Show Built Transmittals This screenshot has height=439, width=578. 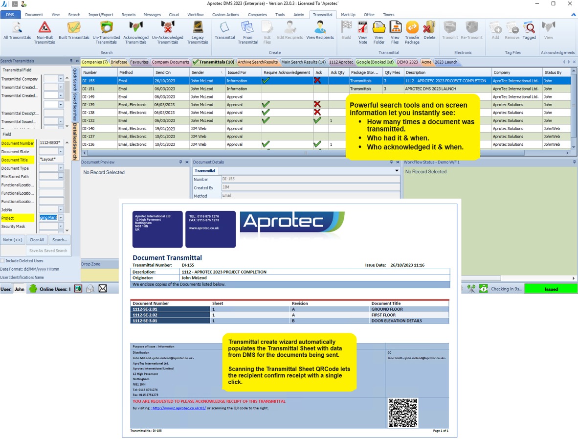[x=74, y=31]
